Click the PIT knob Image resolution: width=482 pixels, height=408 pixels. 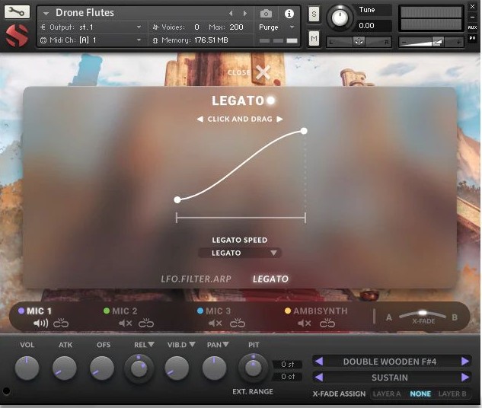click(253, 368)
